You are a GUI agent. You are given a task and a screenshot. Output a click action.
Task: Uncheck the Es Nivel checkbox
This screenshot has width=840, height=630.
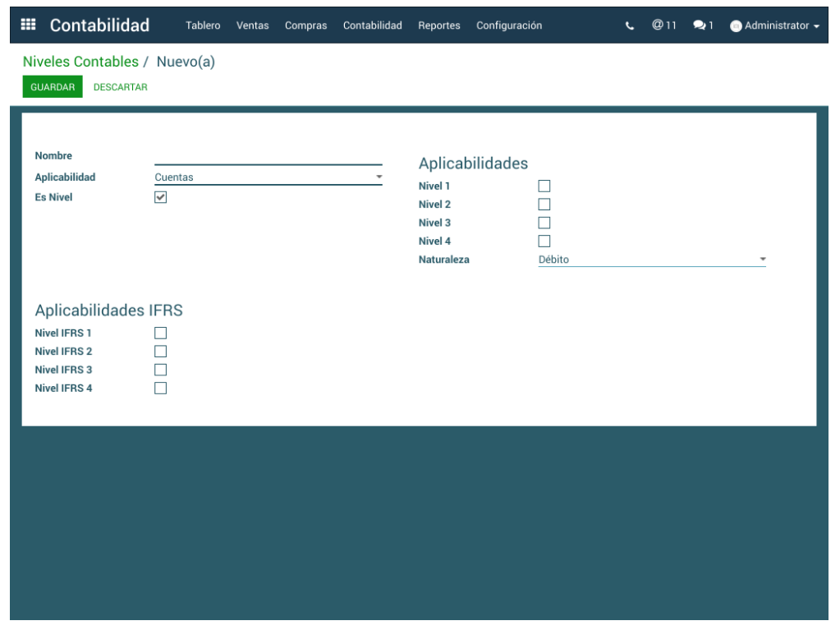161,197
